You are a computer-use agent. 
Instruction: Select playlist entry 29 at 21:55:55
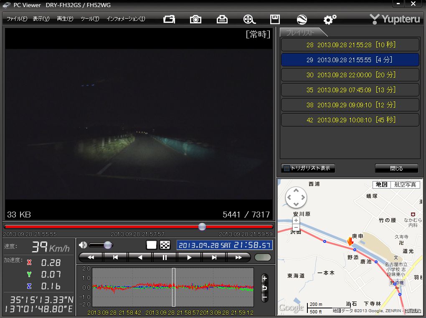(350, 60)
